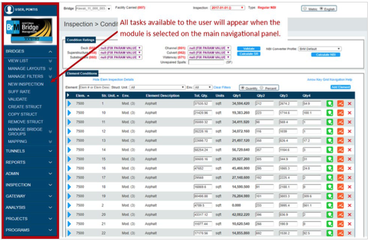Screen dimensions: 369x240
Task: Delete the Str. Unit 12 element row
Action: click(x=350, y=132)
